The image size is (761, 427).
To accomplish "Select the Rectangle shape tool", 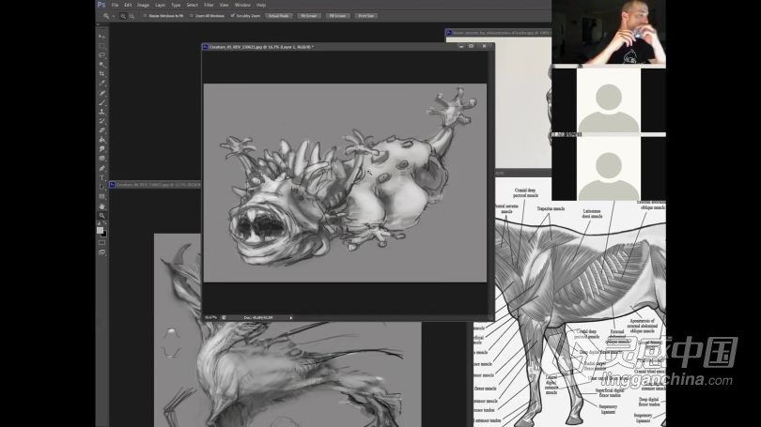I will point(101,196).
